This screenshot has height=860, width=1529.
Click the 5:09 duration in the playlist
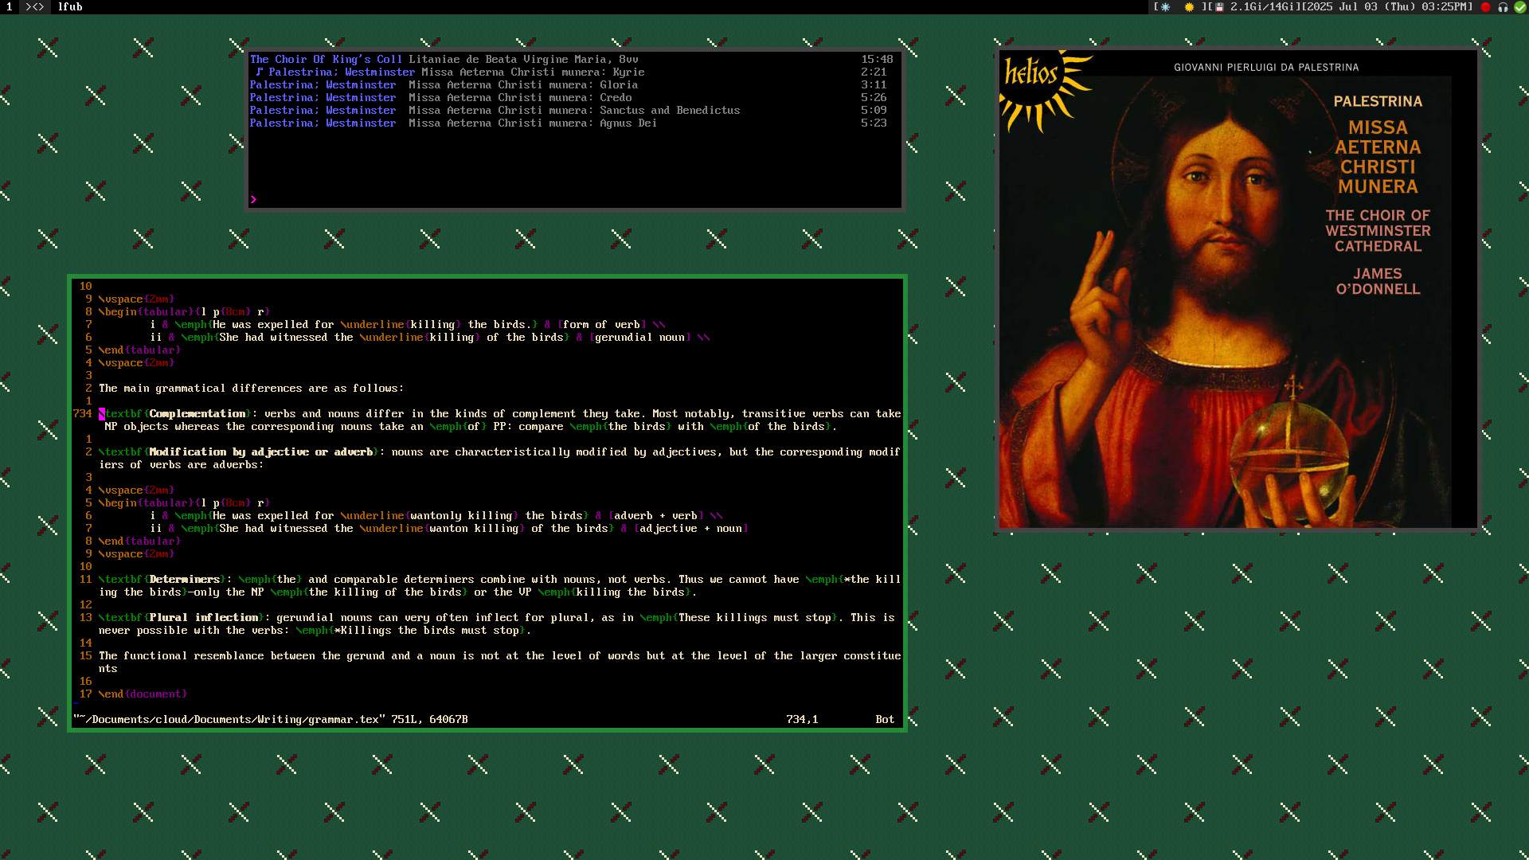coord(874,110)
